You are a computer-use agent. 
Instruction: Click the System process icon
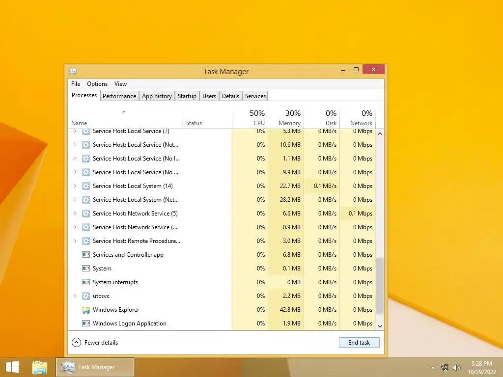[85, 269]
